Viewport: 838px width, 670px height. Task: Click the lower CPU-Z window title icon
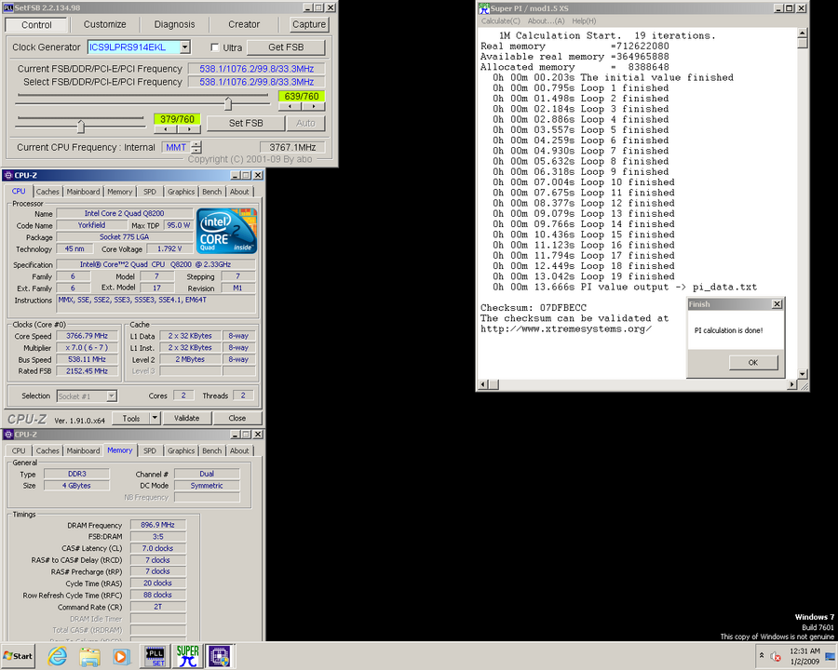[x=8, y=435]
